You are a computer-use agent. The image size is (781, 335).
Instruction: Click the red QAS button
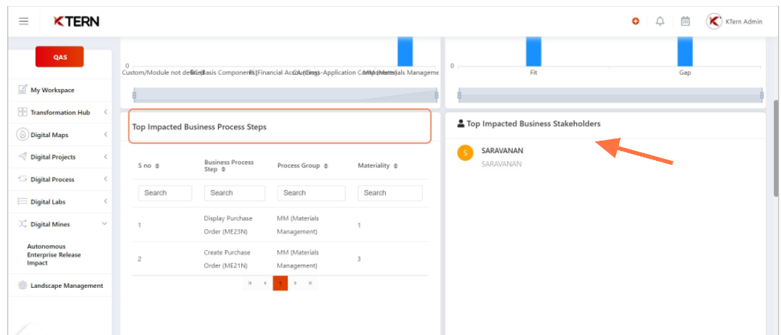click(x=60, y=57)
